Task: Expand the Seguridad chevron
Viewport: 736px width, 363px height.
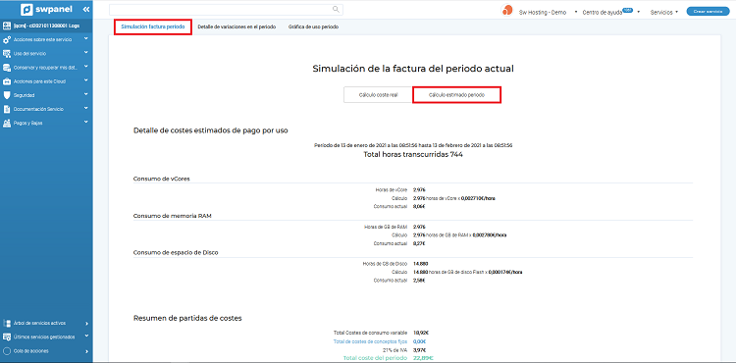Action: click(x=86, y=95)
